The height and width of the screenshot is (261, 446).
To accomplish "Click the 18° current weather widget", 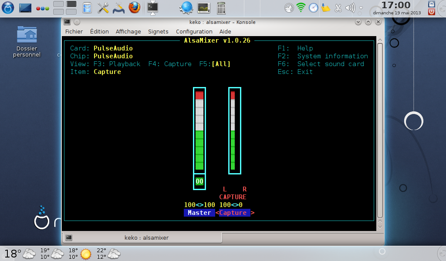I will (x=20, y=254).
